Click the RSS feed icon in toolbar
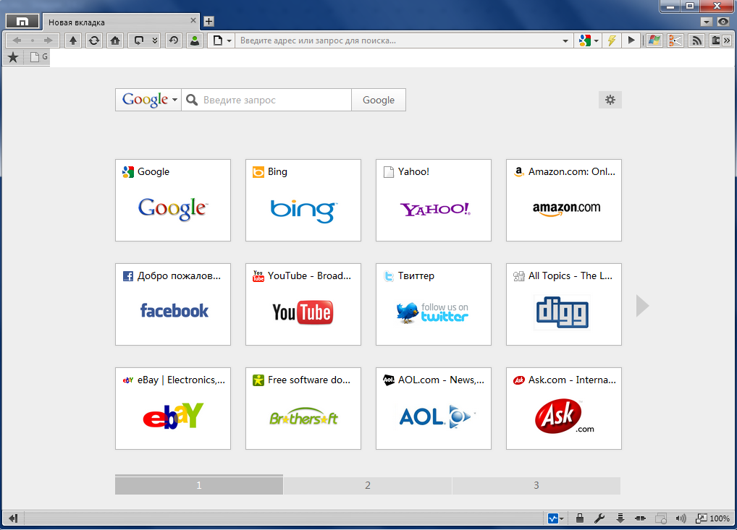The image size is (737, 530). tap(696, 40)
